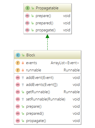Viewport: 95px width, 128px height.
Task: Select the prepared() method in Propagatable
Action: 47,23
